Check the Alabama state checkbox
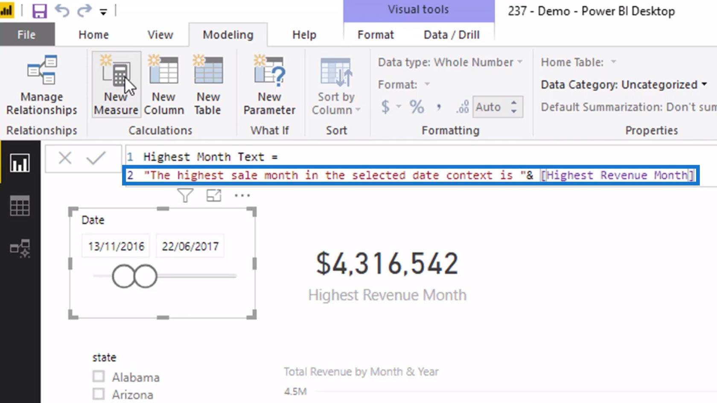 point(99,377)
